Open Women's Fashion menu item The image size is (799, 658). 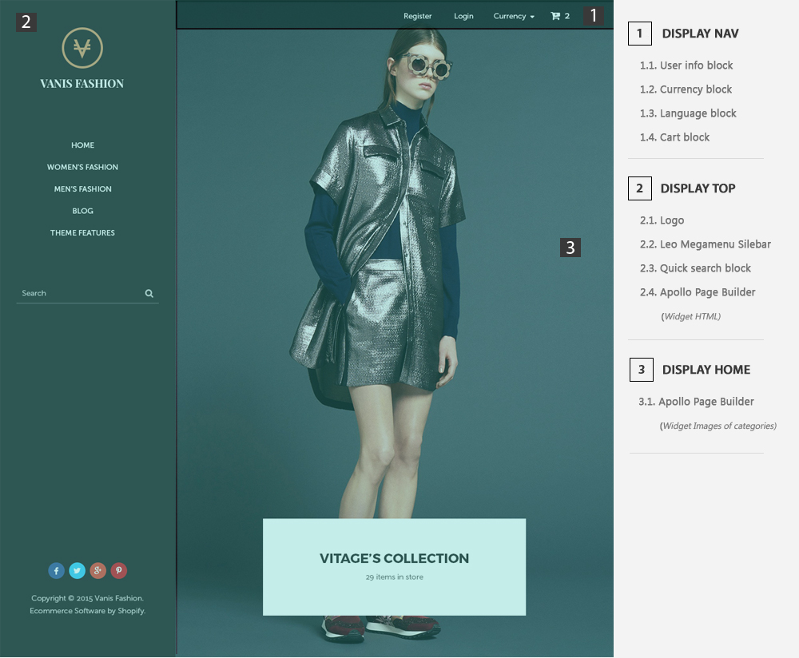tap(82, 167)
